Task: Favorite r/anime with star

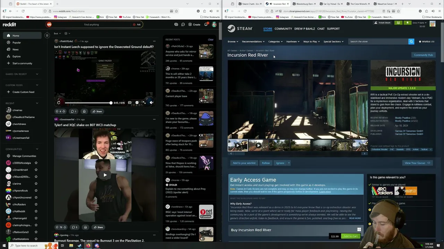Action: click(36, 184)
